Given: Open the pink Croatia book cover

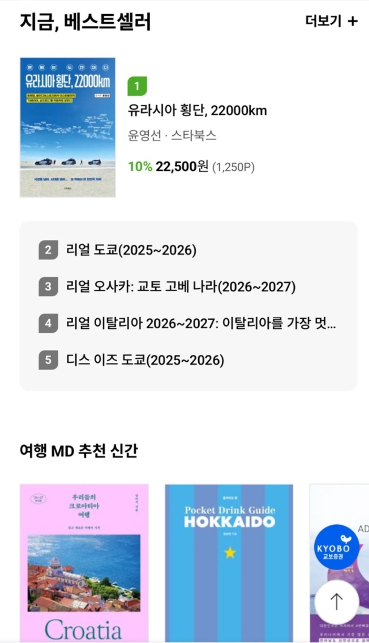Looking at the screenshot, I should (x=84, y=562).
